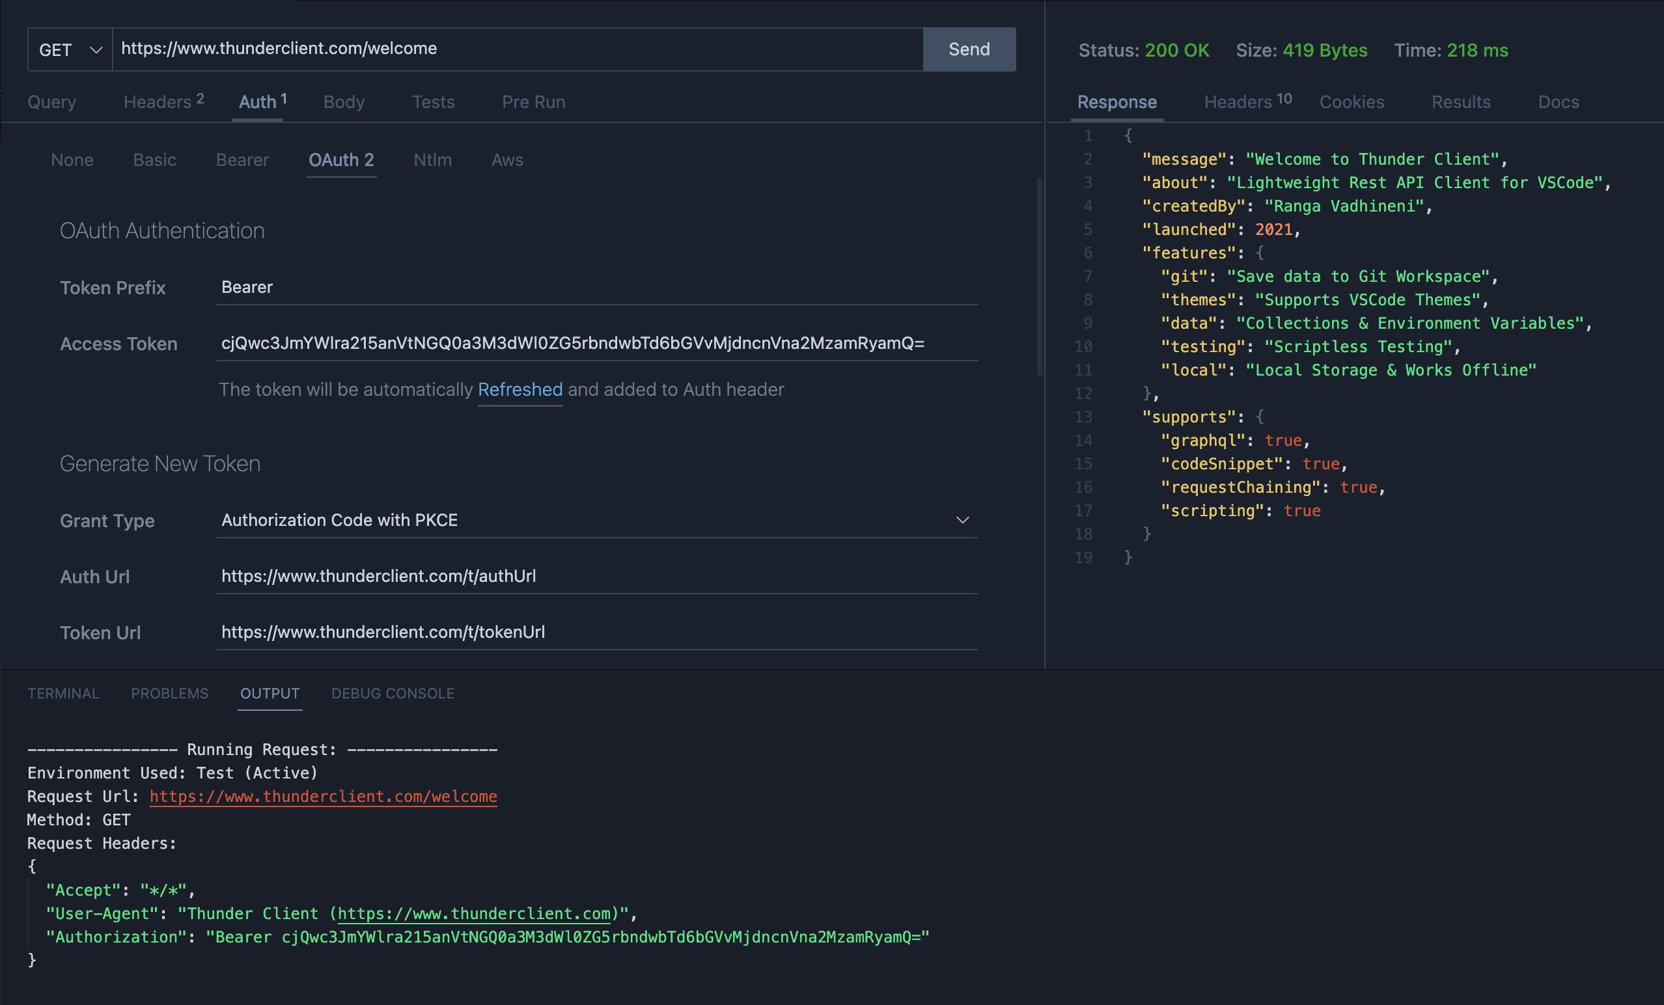View the Cookies response tab
1664x1005 pixels.
coord(1352,102)
